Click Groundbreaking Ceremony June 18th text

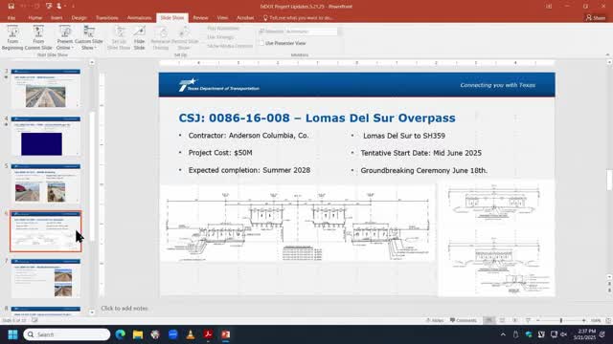(x=424, y=170)
